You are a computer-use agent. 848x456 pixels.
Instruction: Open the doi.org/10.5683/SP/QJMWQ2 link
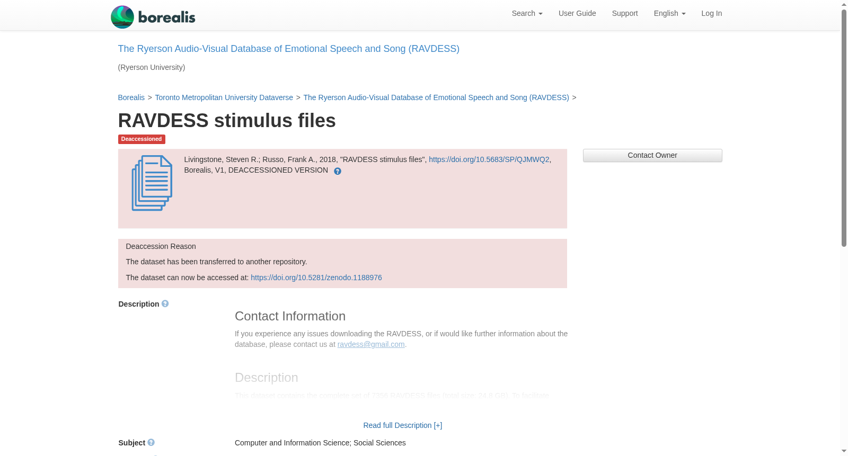pyautogui.click(x=489, y=159)
